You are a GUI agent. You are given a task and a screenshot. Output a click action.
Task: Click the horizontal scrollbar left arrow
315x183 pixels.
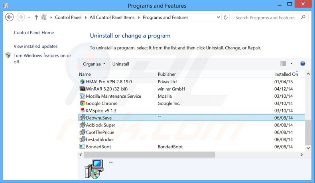(81, 155)
